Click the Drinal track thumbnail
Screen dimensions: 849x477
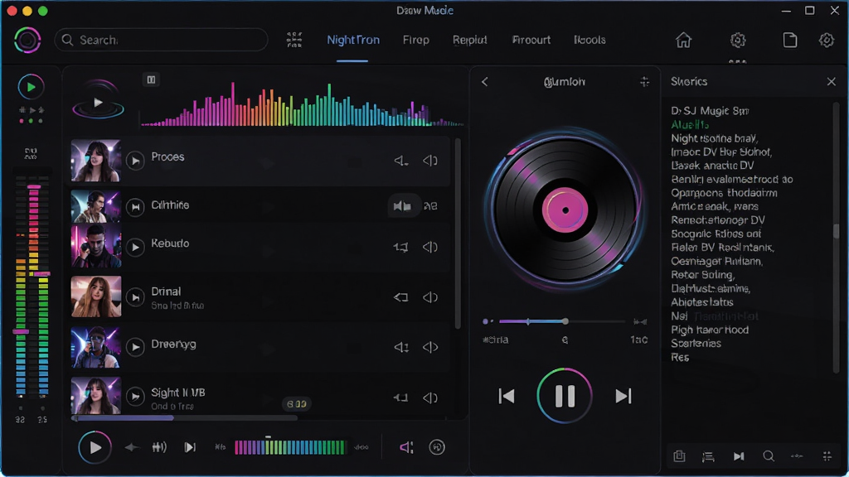click(96, 296)
